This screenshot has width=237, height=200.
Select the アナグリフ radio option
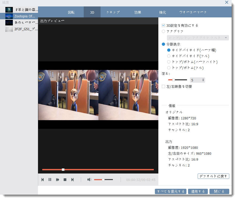coord(163,31)
